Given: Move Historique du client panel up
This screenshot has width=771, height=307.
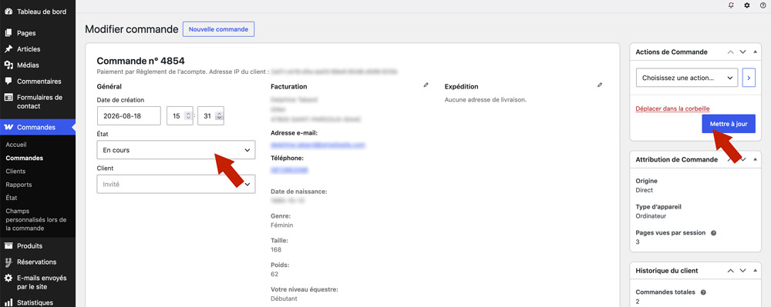Looking at the screenshot, I should coord(730,271).
